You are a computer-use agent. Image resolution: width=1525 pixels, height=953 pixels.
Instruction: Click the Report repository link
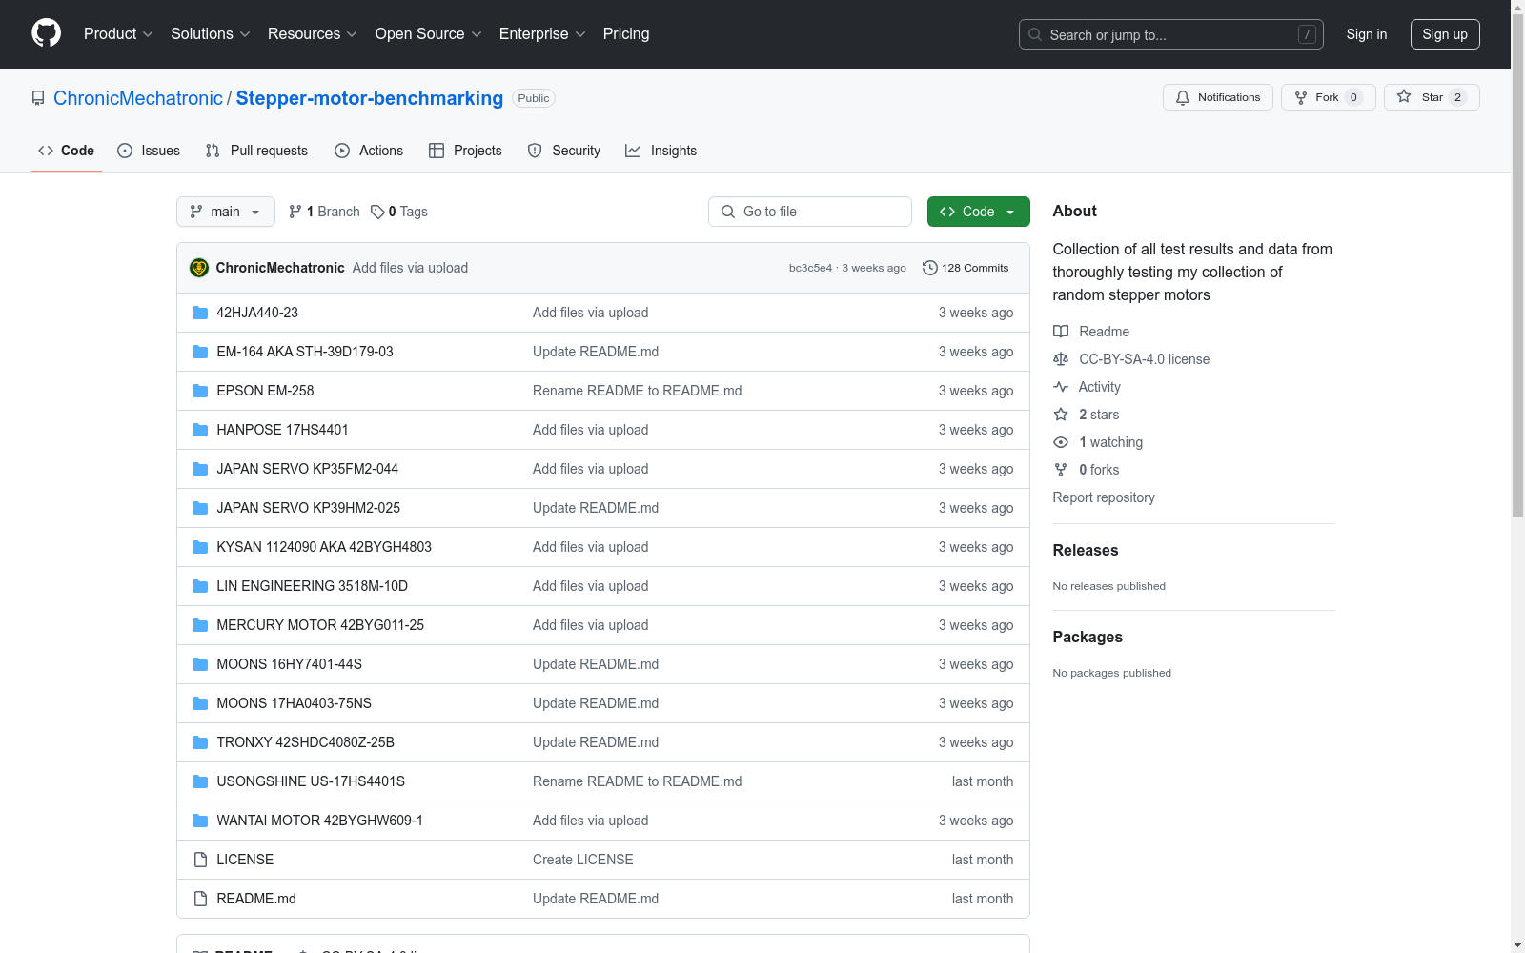click(1104, 497)
